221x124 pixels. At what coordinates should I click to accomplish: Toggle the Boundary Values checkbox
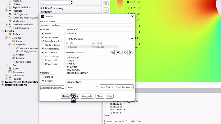tap(43, 41)
